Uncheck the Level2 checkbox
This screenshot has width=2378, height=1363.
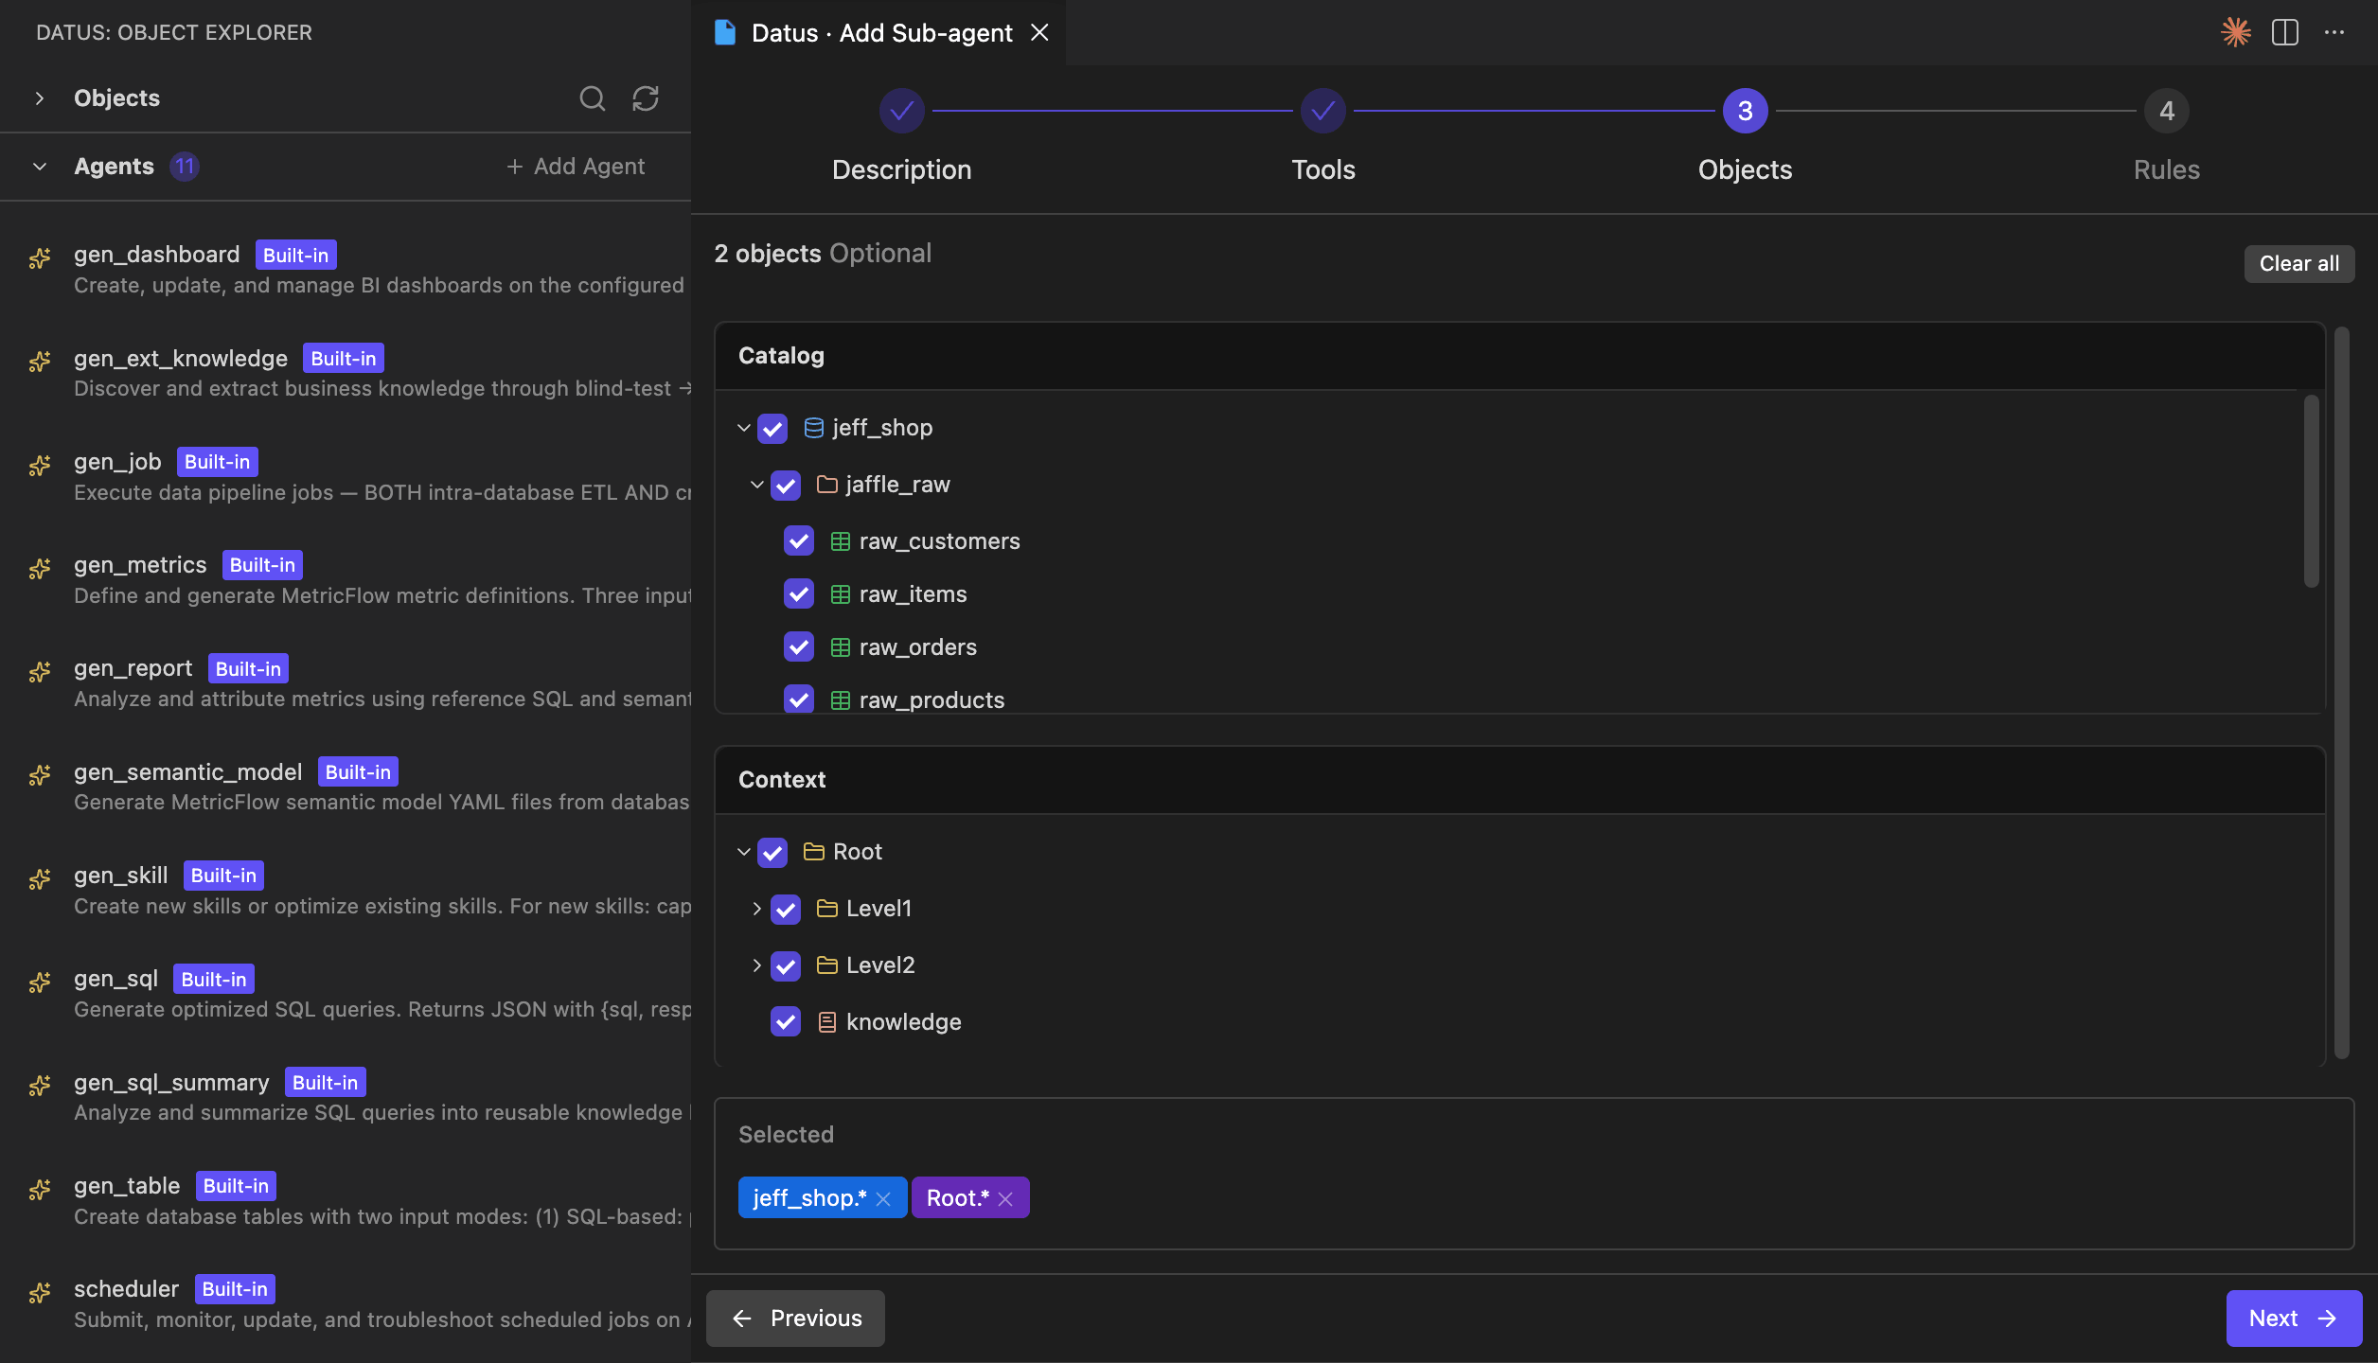click(786, 966)
